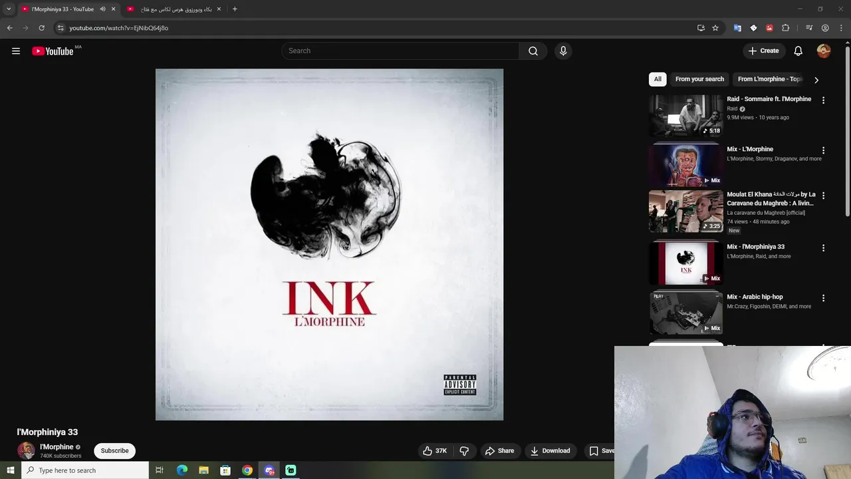
Task: Open the notifications bell
Action: point(798,51)
